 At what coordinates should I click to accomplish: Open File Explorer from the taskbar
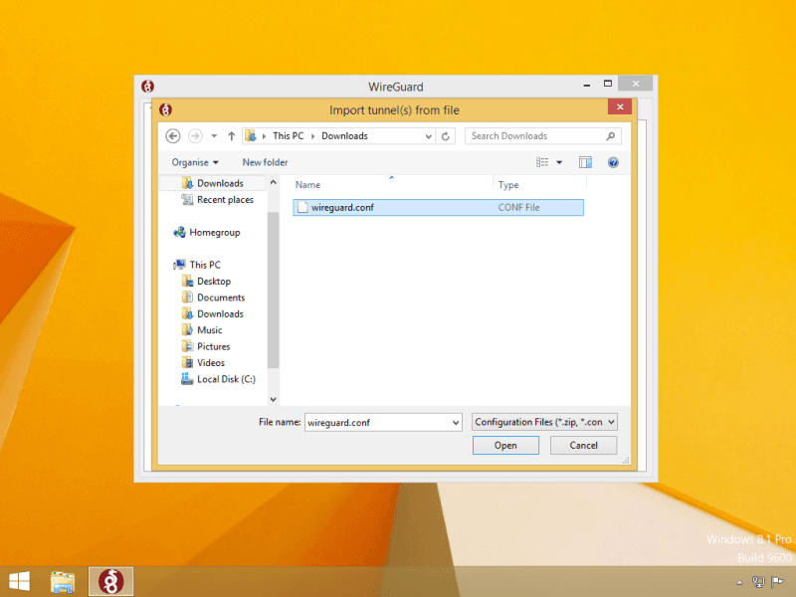tap(63, 581)
